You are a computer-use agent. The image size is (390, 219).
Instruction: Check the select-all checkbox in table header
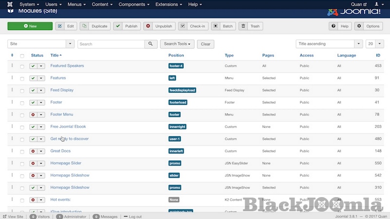[x=22, y=56]
